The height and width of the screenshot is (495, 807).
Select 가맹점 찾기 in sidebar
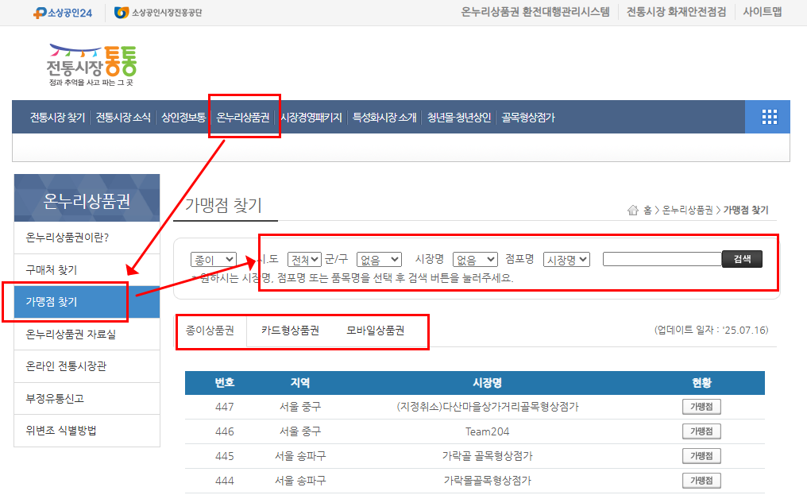(87, 302)
